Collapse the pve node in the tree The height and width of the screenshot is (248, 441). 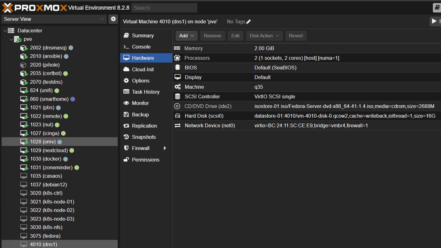point(11,40)
